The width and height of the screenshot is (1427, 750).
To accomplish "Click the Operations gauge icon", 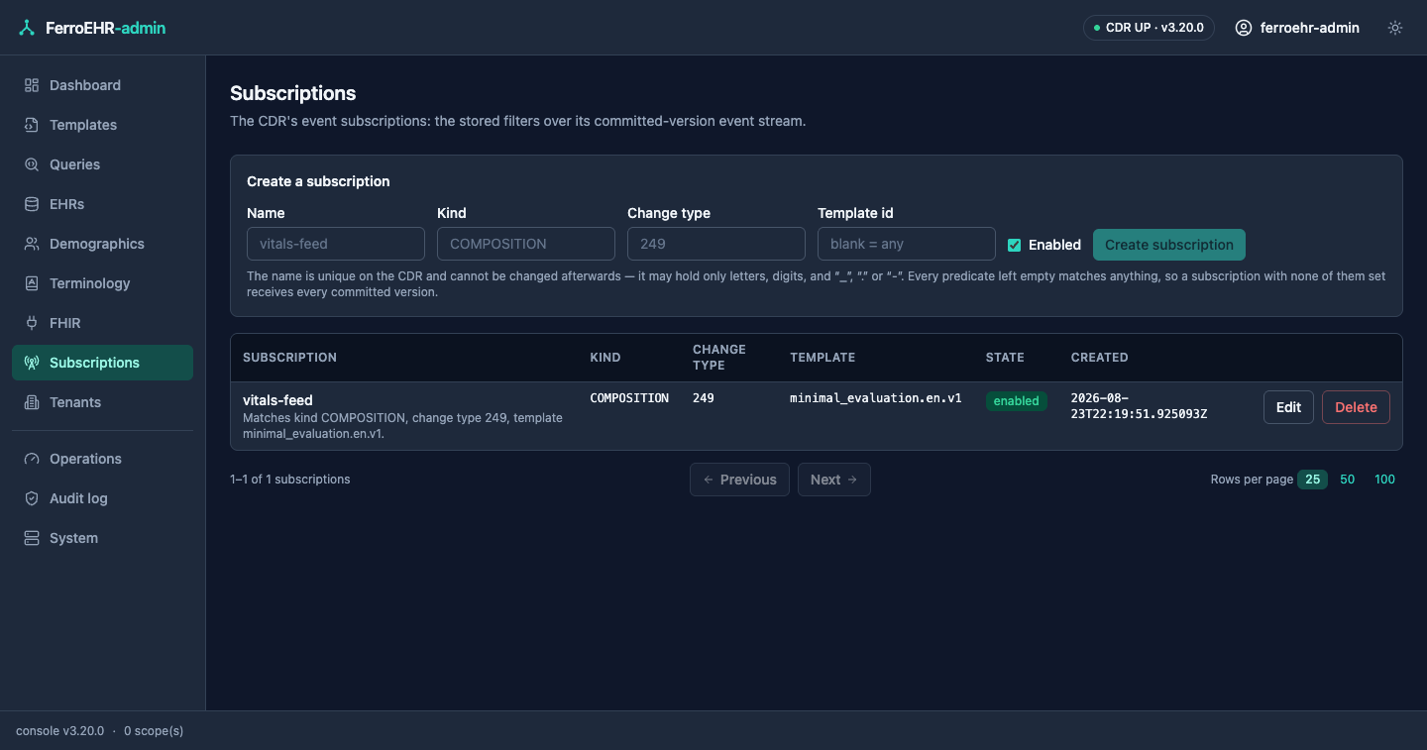I will pos(32,459).
